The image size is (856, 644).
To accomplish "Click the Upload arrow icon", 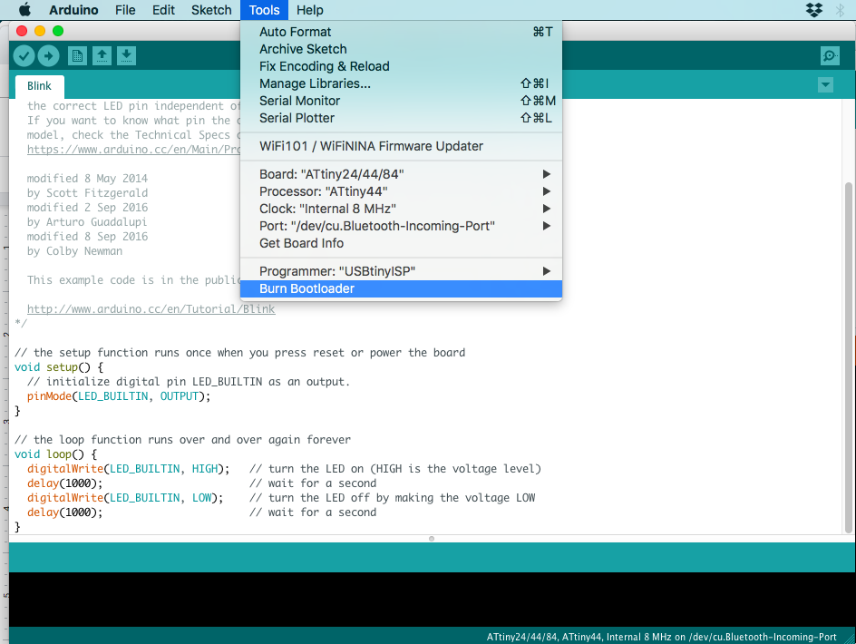I will (50, 55).
